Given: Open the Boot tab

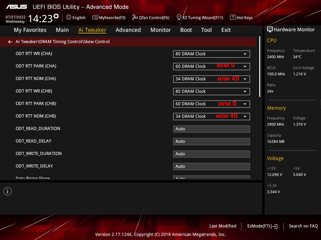Looking at the screenshot, I should pos(186,30).
